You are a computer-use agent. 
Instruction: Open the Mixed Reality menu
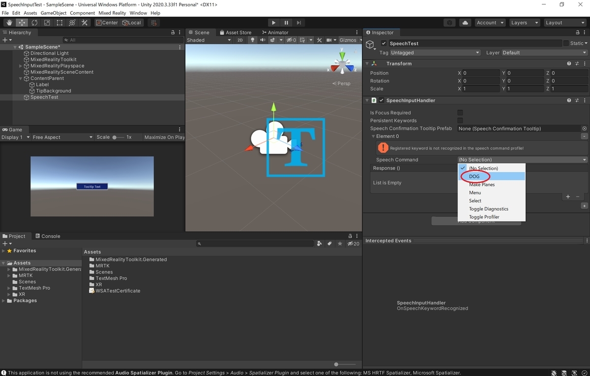point(112,13)
